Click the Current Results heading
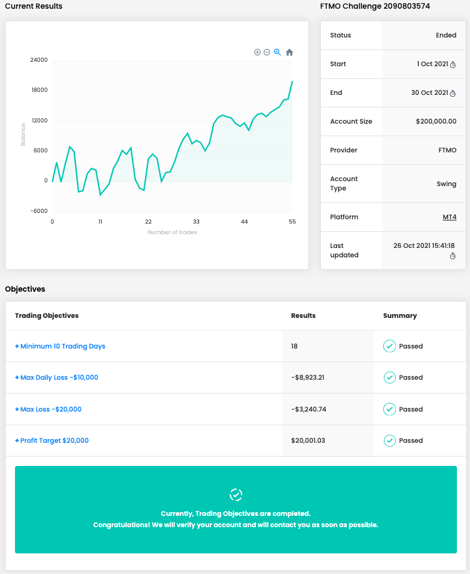Viewport: 470px width, 574px height. coord(34,6)
